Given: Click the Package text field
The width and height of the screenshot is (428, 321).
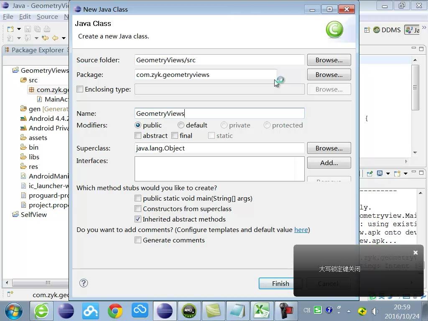Looking at the screenshot, I should (206, 74).
